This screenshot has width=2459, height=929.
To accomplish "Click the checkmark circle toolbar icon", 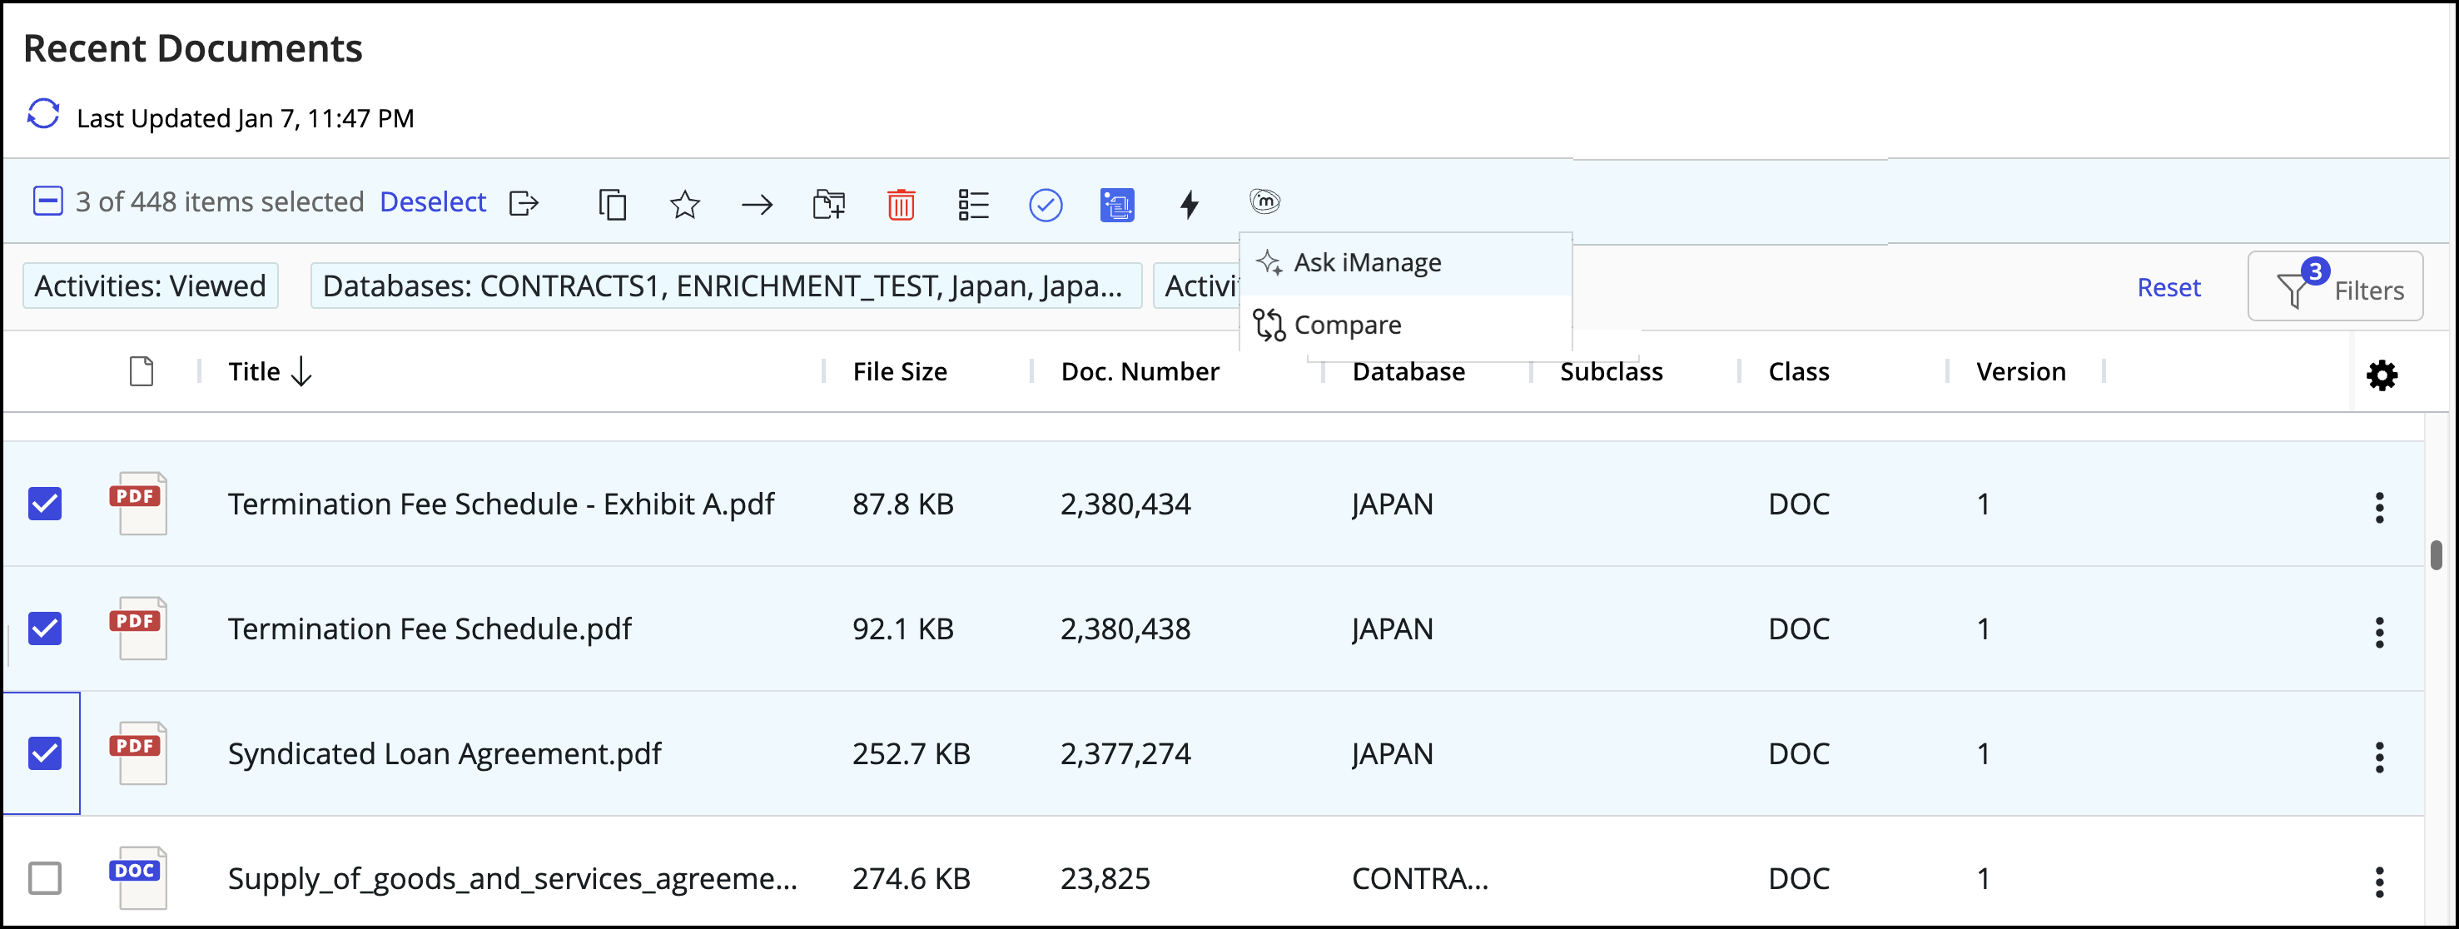I will coord(1046,204).
